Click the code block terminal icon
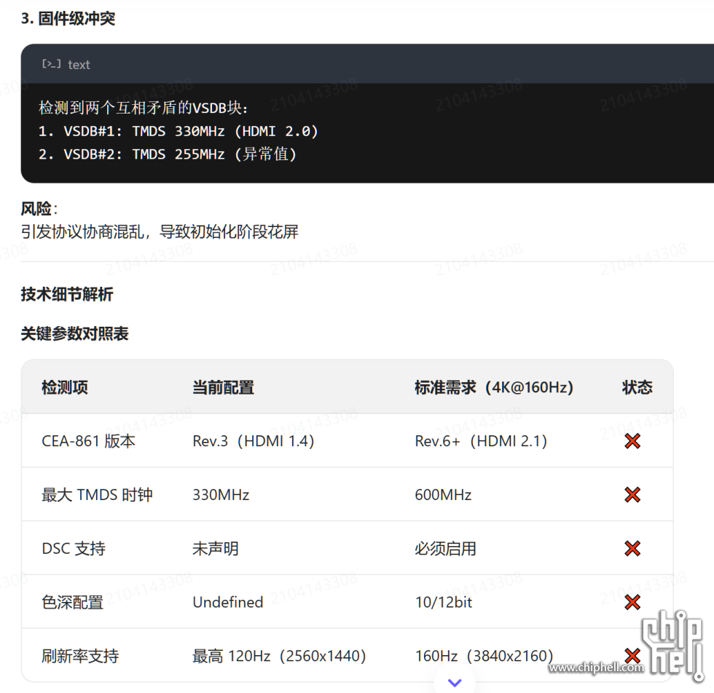This screenshot has width=714, height=693. [x=52, y=64]
